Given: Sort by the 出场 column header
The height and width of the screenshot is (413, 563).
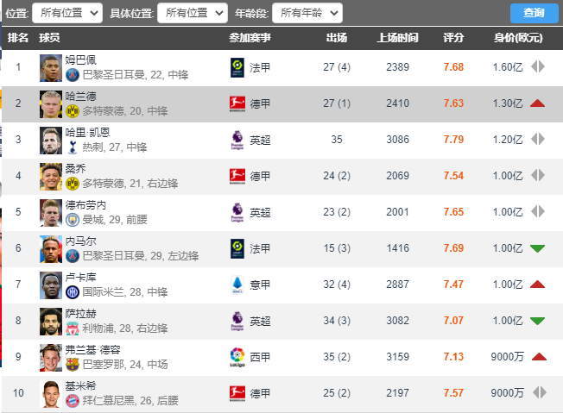Looking at the screenshot, I should click(337, 38).
